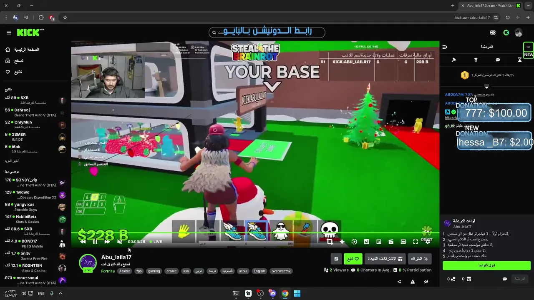Open the chat bubble icon in the chat toolbar
The height and width of the screenshot is (300, 534).
(x=498, y=60)
